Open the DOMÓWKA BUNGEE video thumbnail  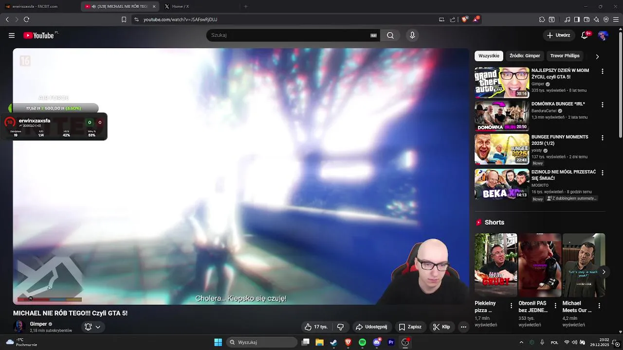click(502, 116)
